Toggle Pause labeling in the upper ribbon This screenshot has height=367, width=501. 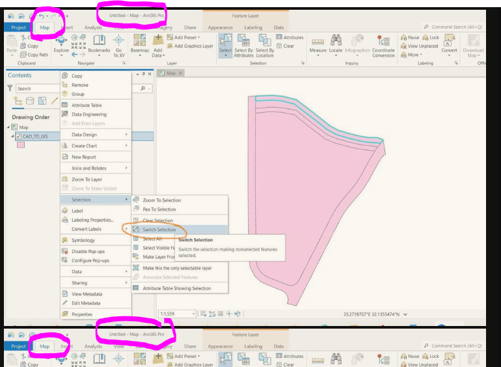click(x=410, y=37)
